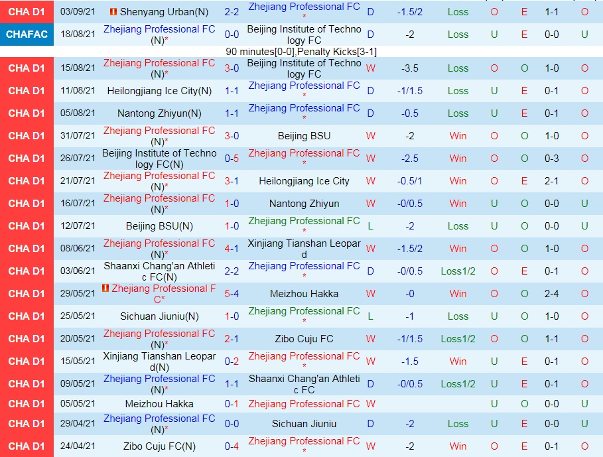Image resolution: width=603 pixels, height=457 pixels.
Task: Open the 3-0 score on the 15/08/21 row
Action: click(232, 68)
